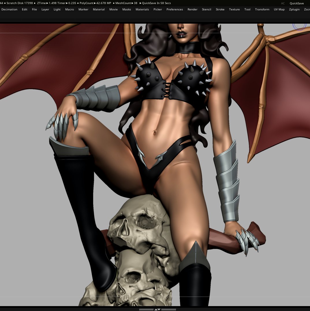This screenshot has width=310, height=311.
Task: Open the Layer menu
Action: point(45,9)
